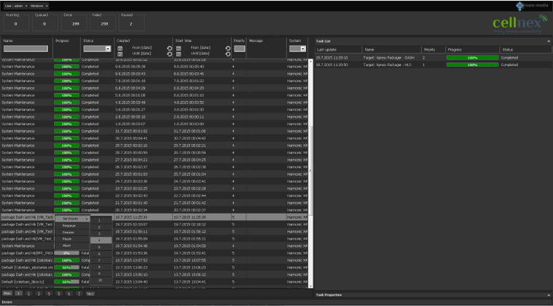Expand the Task Properties panel
The width and height of the screenshot is (553, 306).
click(549, 295)
